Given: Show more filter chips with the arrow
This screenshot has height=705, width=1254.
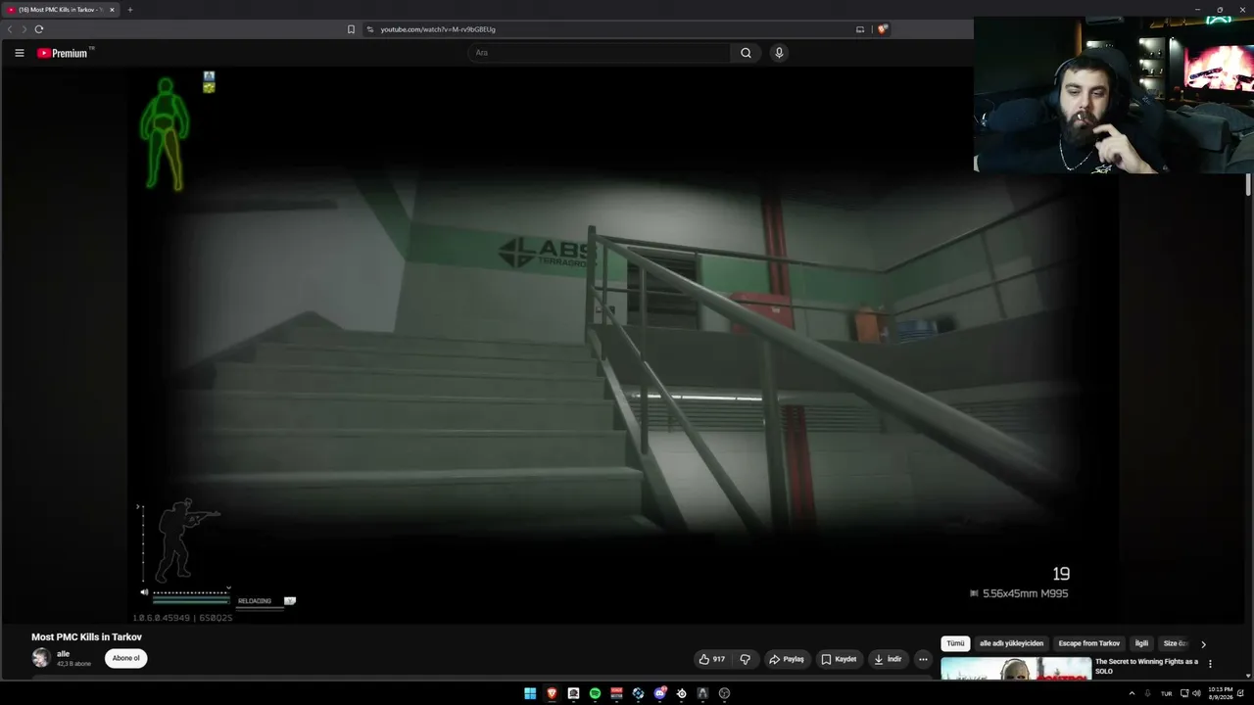Looking at the screenshot, I should [1203, 644].
